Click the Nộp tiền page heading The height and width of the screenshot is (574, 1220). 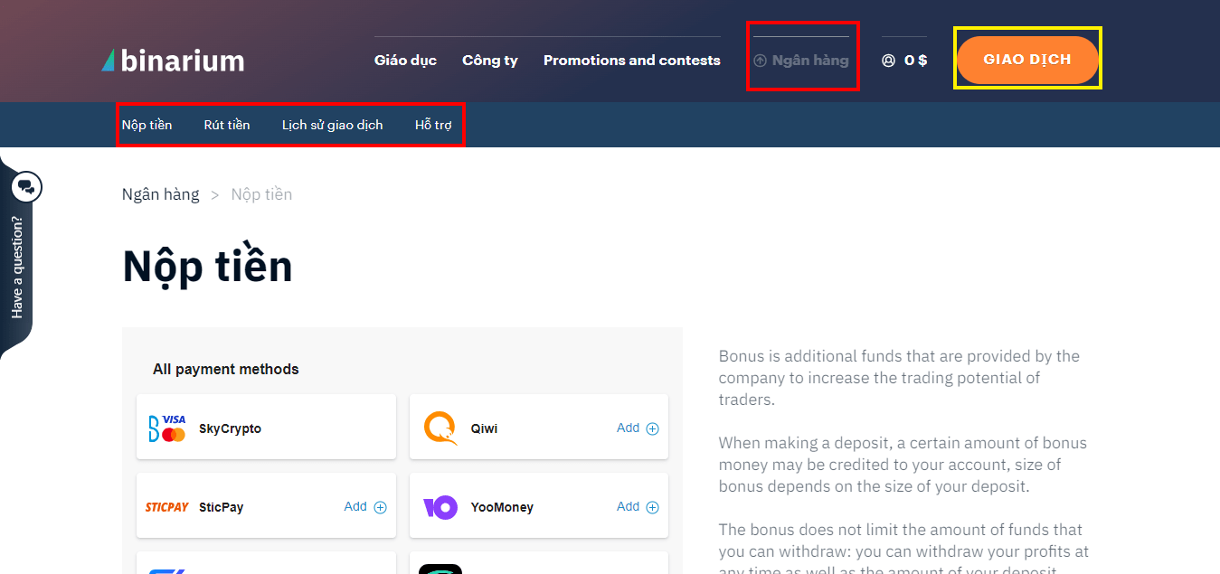(x=207, y=267)
